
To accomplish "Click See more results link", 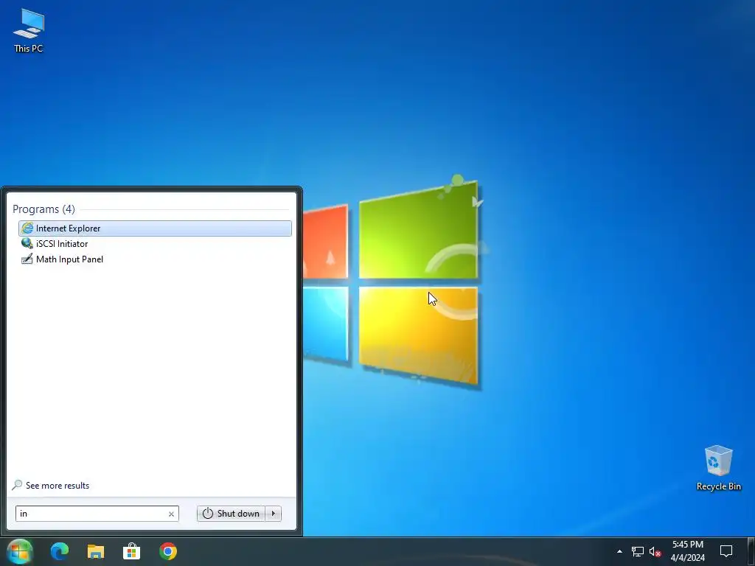I will pyautogui.click(x=58, y=486).
